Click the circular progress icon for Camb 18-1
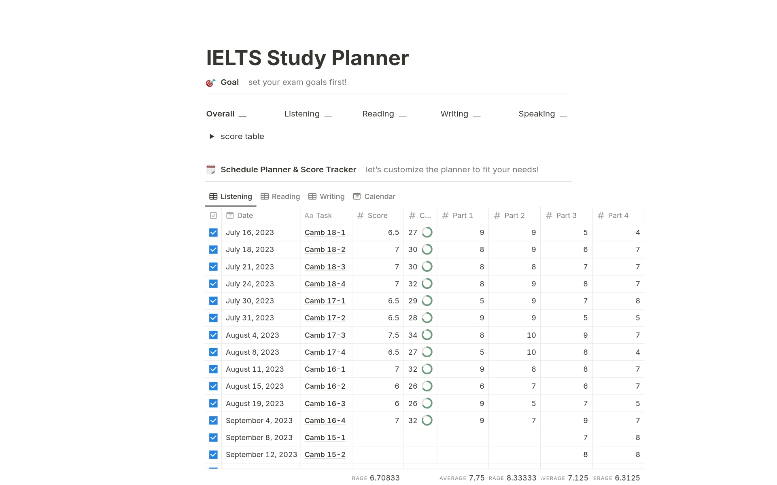This screenshot has width=777, height=485. 429,233
